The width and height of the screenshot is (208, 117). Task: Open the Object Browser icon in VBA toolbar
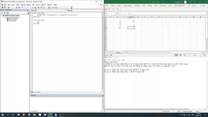[x=44, y=7]
